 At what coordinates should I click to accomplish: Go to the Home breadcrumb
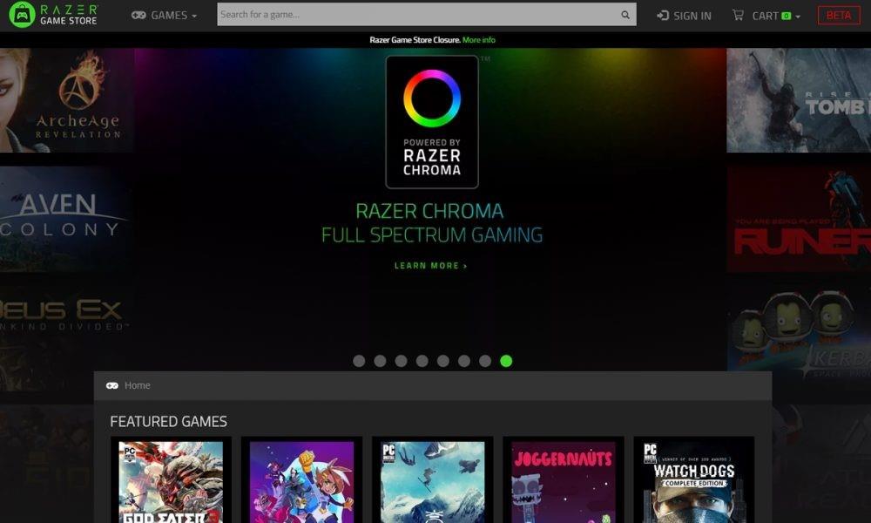click(x=138, y=386)
